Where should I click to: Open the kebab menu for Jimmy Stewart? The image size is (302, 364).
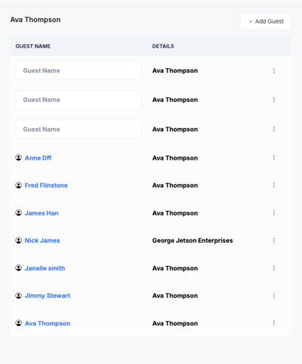[x=274, y=295]
